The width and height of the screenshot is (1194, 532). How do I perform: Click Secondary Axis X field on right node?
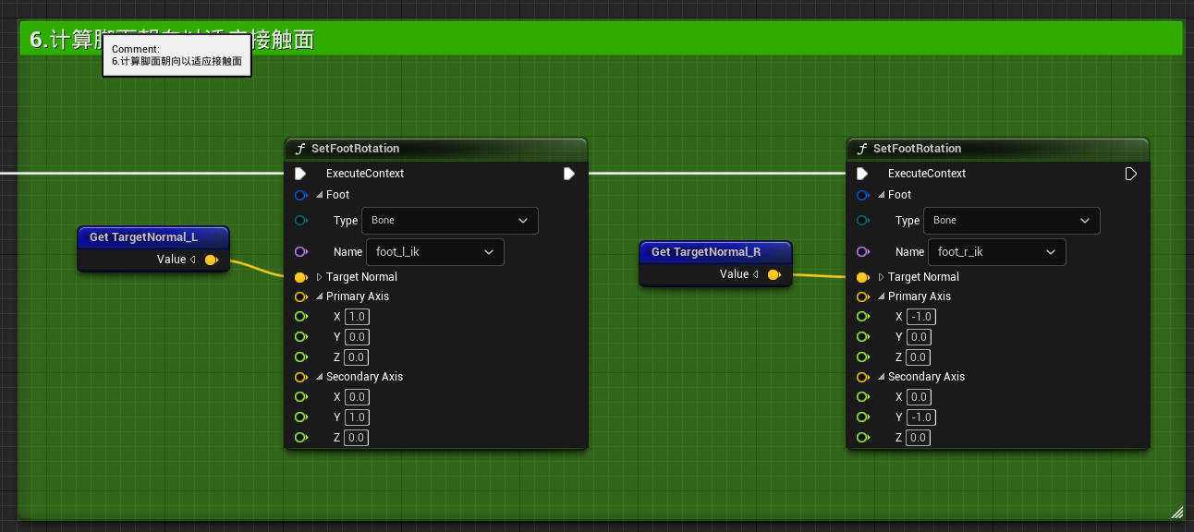(x=919, y=397)
